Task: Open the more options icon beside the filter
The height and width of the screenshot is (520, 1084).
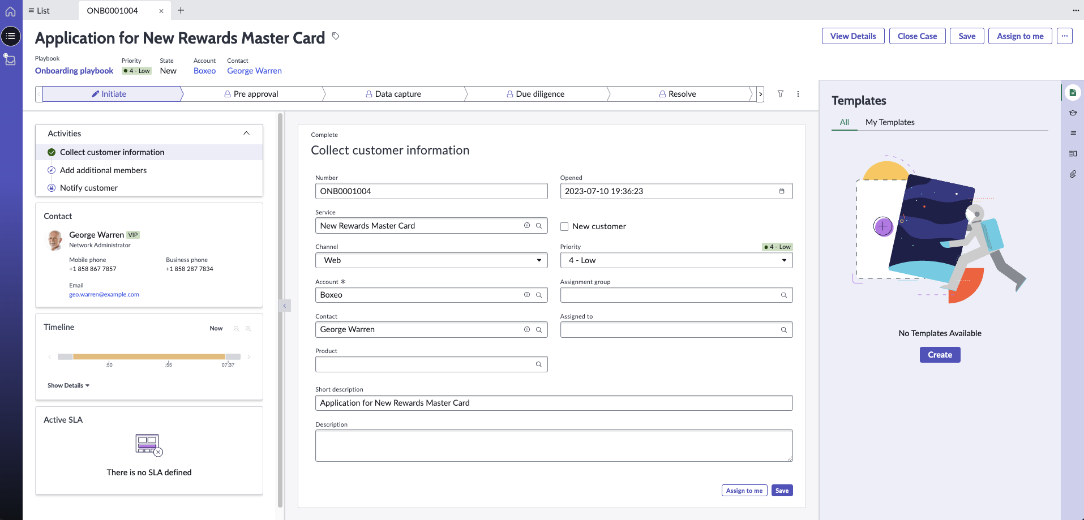Action: tap(798, 94)
